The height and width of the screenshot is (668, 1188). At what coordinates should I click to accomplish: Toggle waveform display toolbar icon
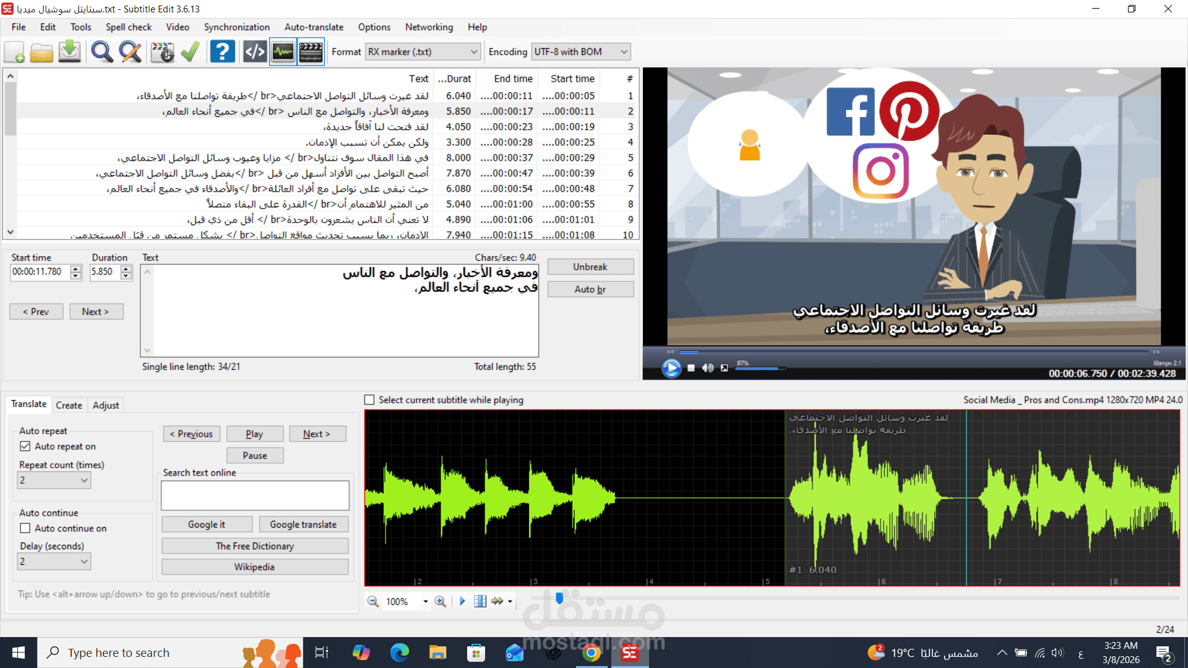[x=283, y=52]
